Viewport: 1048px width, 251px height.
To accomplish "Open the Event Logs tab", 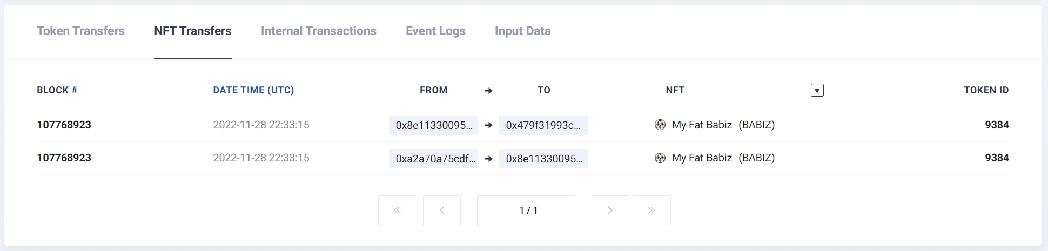I will (x=435, y=31).
